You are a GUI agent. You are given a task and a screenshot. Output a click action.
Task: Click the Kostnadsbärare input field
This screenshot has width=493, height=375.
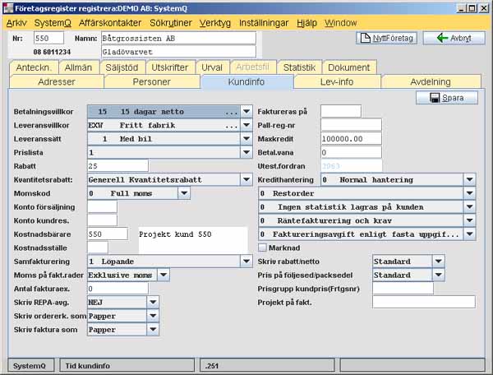[x=108, y=234]
